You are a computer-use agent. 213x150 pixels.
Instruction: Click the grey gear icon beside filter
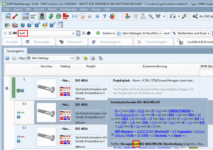[x=78, y=58]
